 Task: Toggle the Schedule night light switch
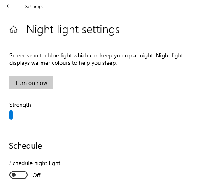coord(19,175)
